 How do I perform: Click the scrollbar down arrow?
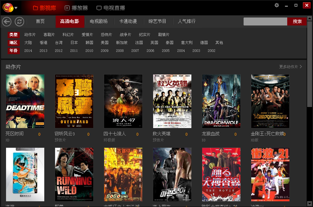coord(309,203)
